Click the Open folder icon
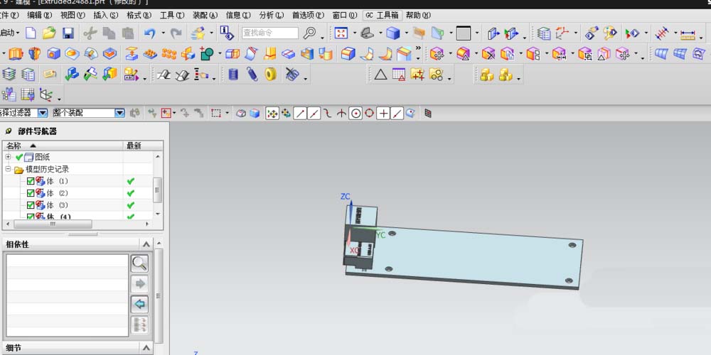Screen dimensions: 711x355 [50, 33]
